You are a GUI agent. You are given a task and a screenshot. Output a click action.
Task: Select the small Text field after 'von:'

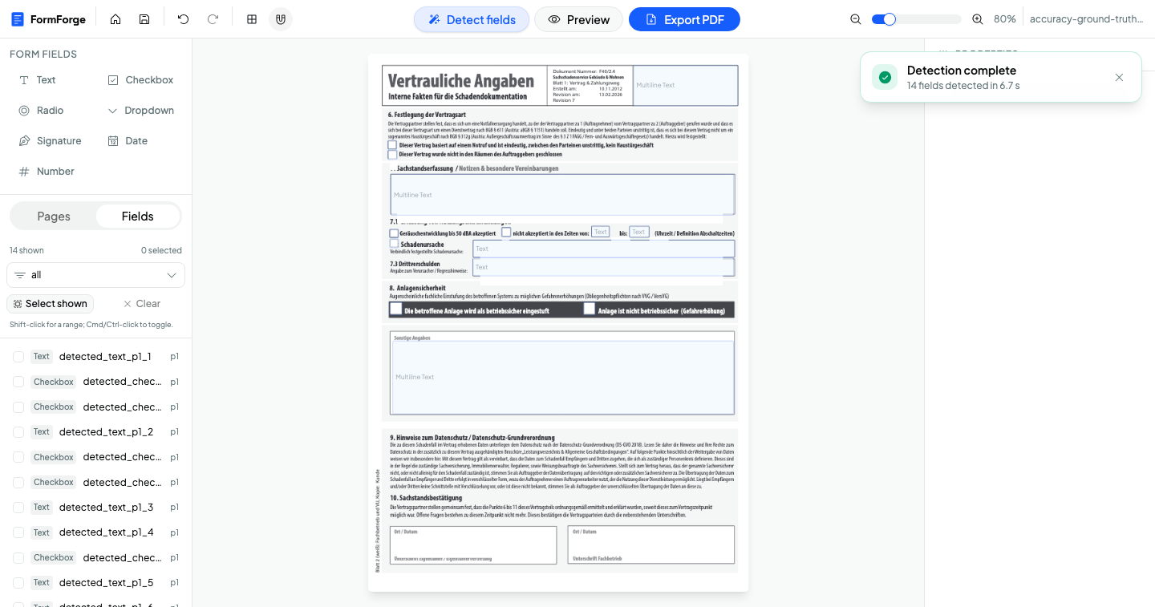coord(600,232)
